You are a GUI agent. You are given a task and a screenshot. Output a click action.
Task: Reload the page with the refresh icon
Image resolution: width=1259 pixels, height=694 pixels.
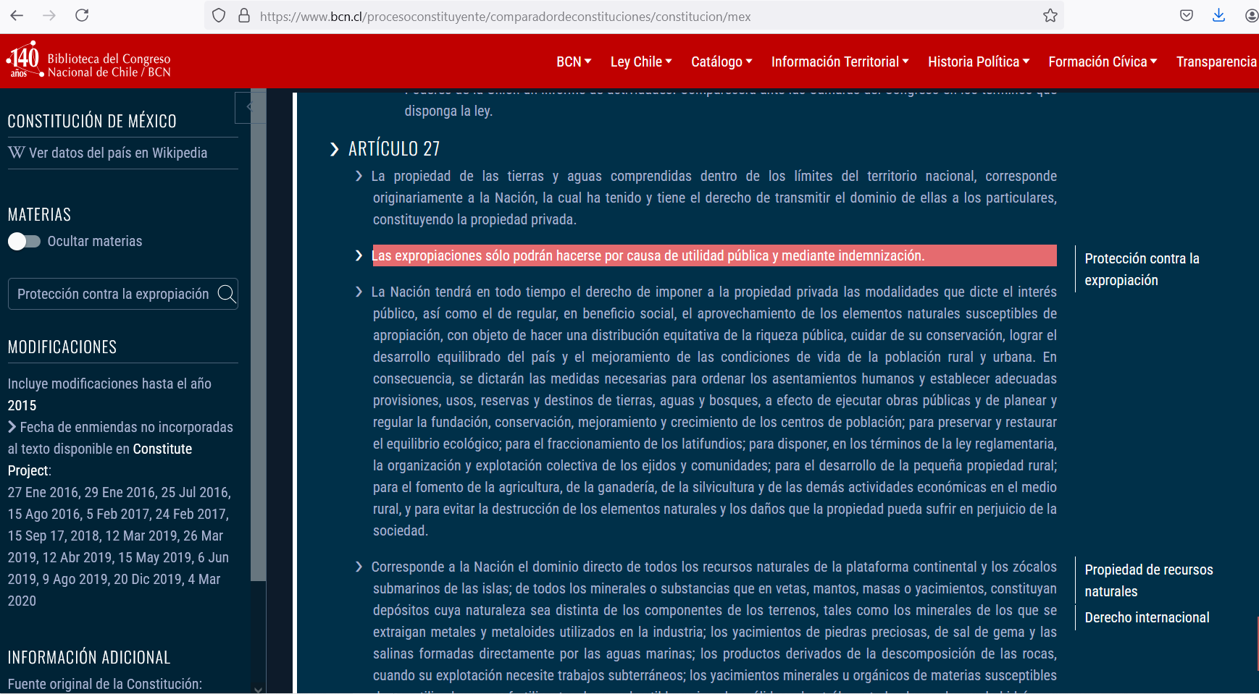pos(82,15)
